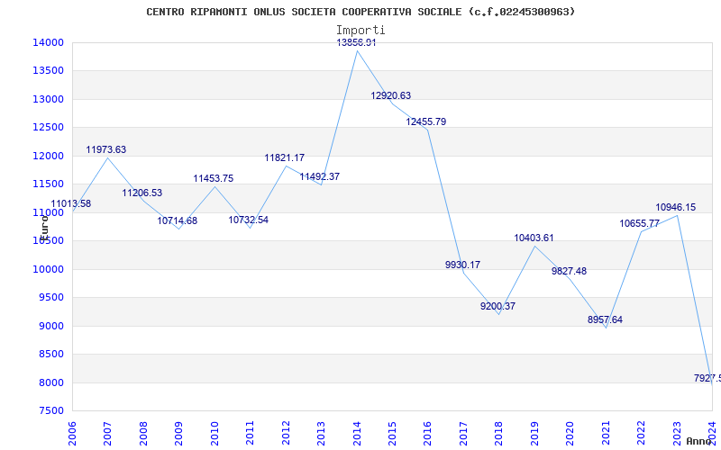Select data label 11453.75

[x=214, y=178]
